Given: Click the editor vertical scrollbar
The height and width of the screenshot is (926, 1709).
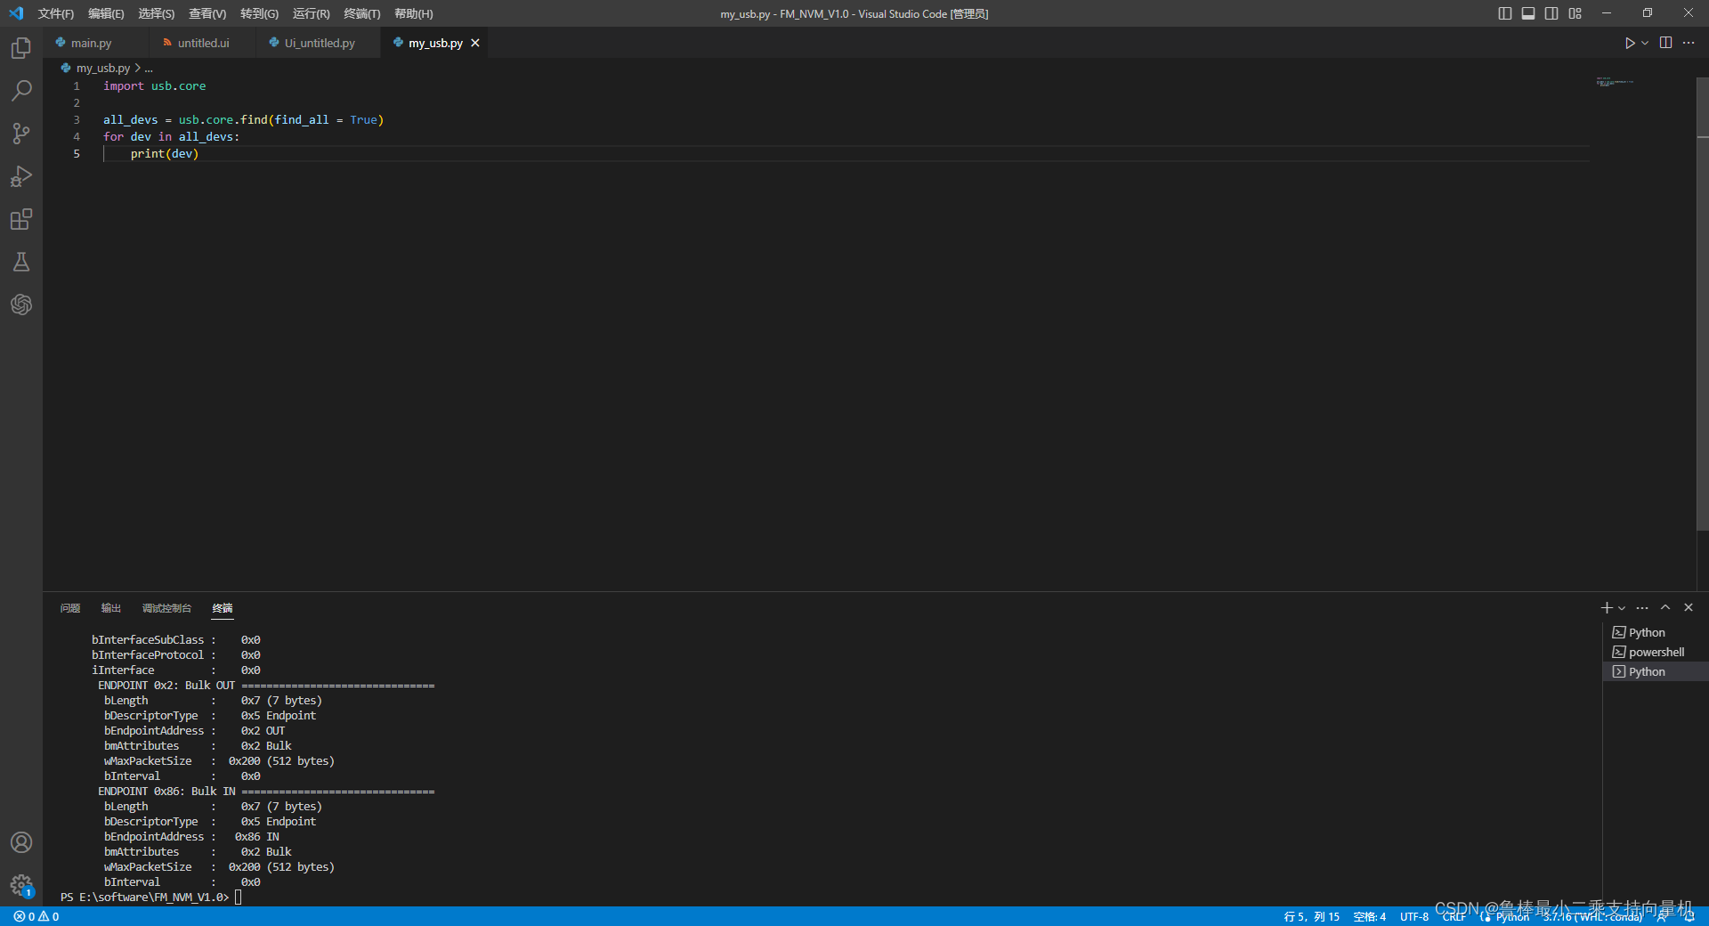Looking at the screenshot, I should tap(1703, 303).
